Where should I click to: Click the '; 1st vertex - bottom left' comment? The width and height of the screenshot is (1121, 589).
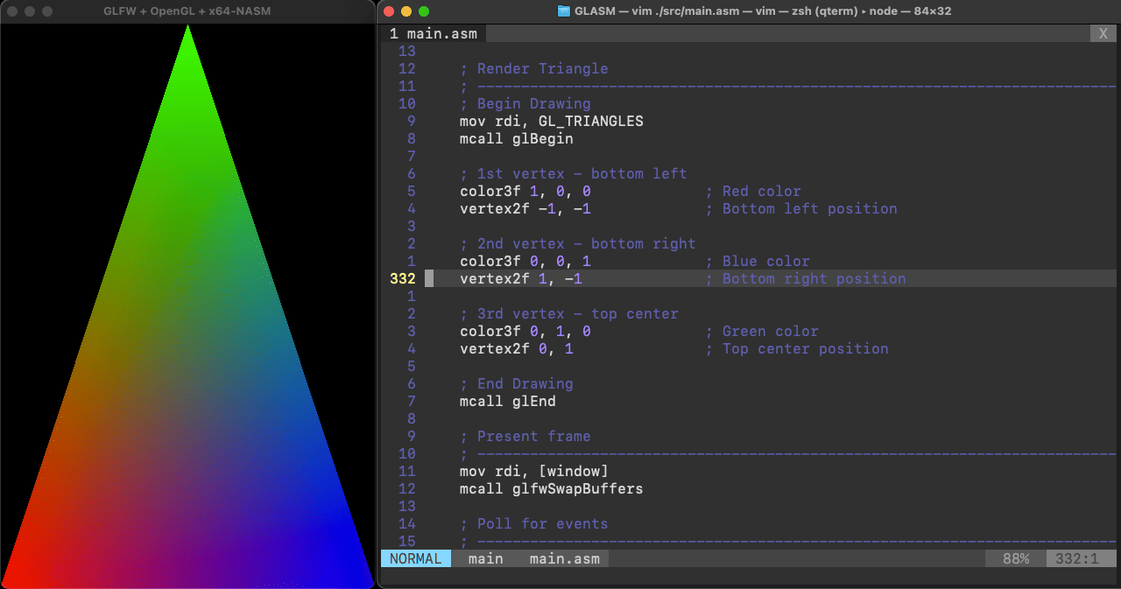coord(574,174)
